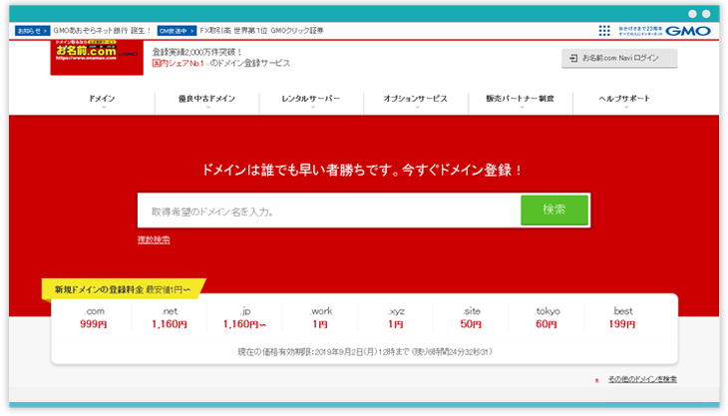Open the GMO services grid icon
The width and height of the screenshot is (728, 416).
click(x=604, y=31)
